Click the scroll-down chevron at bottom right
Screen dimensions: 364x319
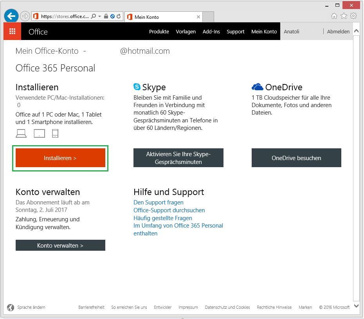click(356, 305)
